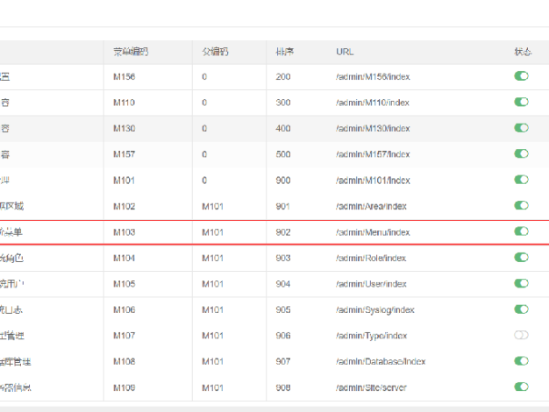Click the URL column header
Screen dimensions: 549x412
tap(344, 52)
